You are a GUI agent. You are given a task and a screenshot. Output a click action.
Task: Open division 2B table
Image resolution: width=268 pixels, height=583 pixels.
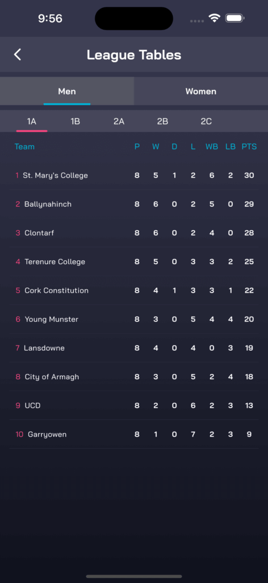tap(162, 121)
